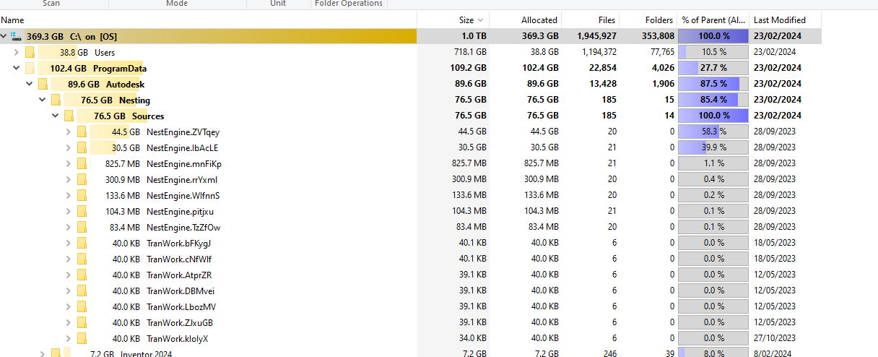Collapse the ProgramData folder
Viewport: 878px width, 357px height.
coord(17,68)
